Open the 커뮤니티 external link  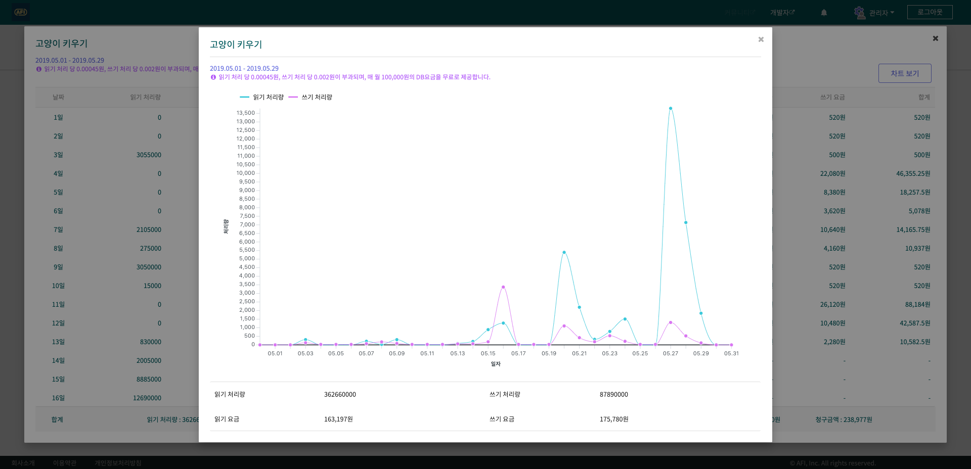(740, 13)
